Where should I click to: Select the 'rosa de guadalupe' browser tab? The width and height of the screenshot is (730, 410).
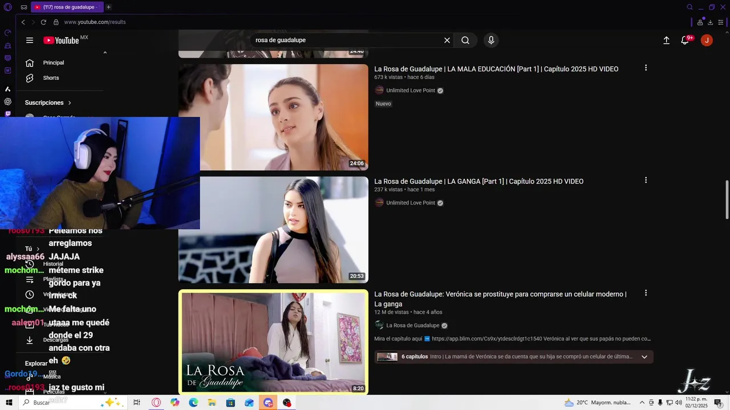pos(66,7)
